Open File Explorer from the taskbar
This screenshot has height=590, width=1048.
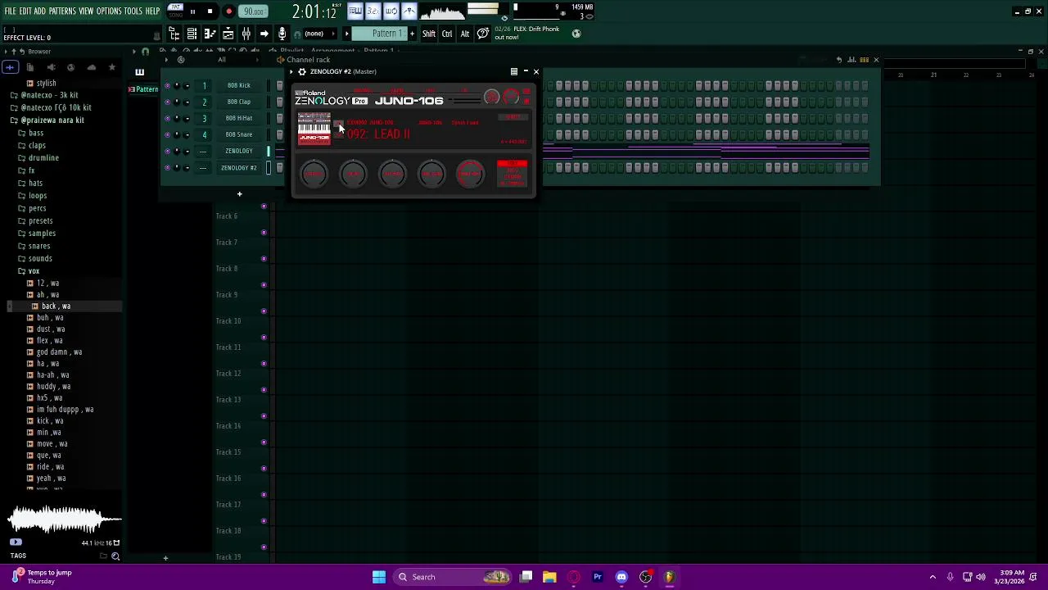(549, 577)
